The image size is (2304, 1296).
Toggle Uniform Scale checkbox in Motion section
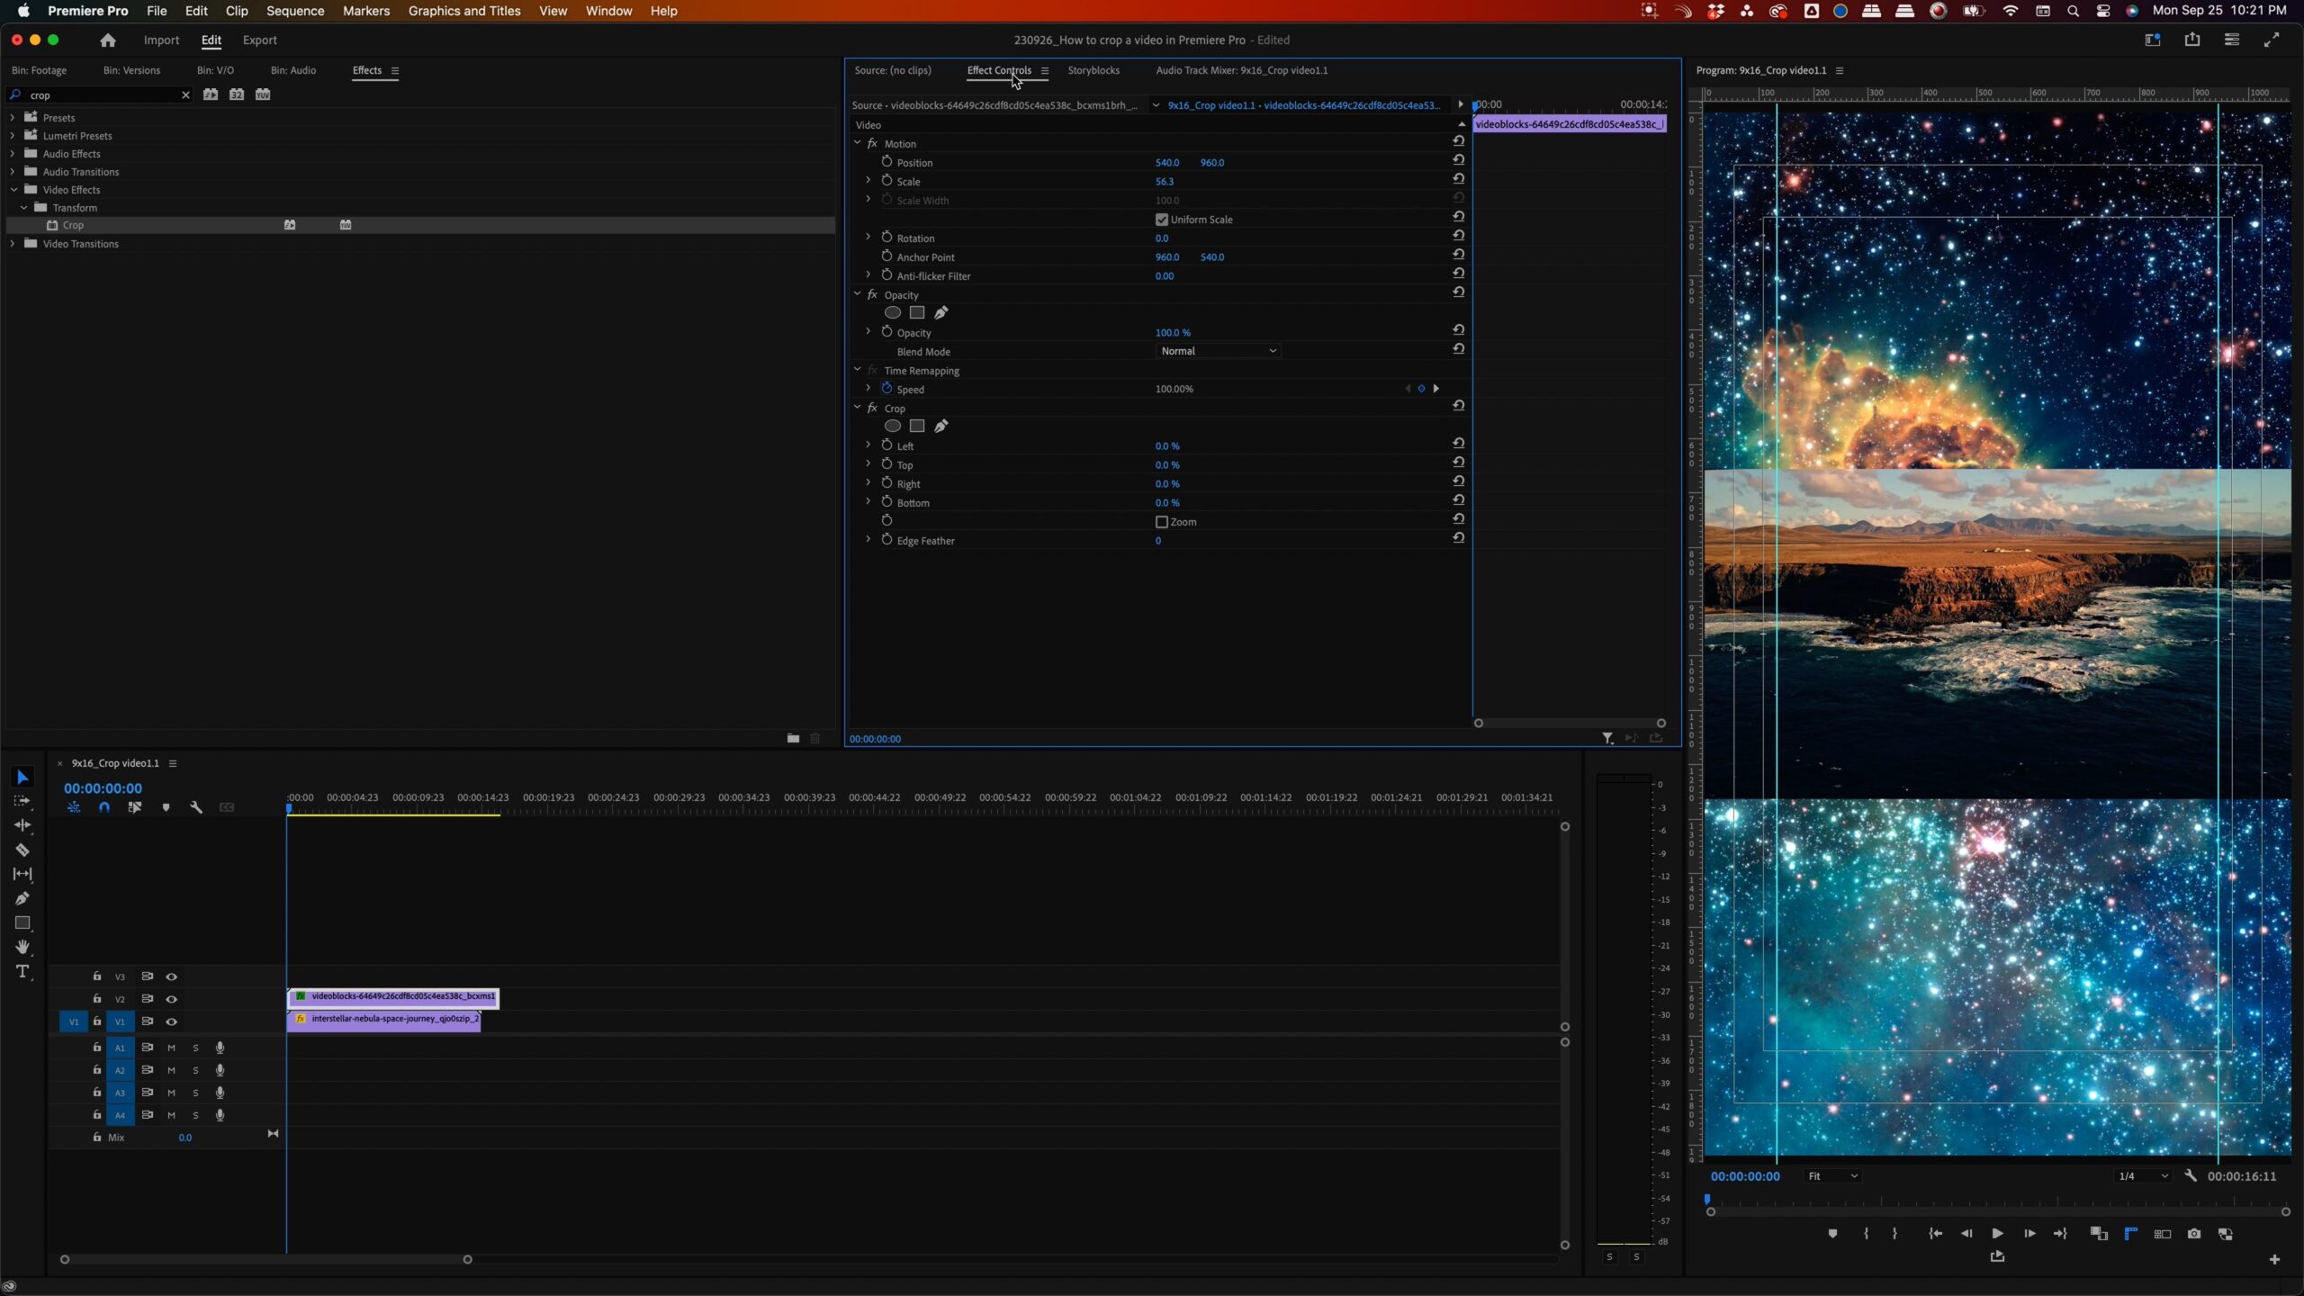[1160, 219]
